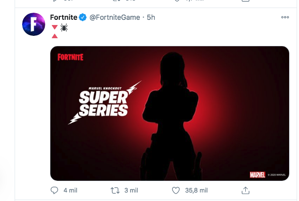The image size is (299, 201).
Task: Open the tweet's more options menu
Action: tap(284, 17)
